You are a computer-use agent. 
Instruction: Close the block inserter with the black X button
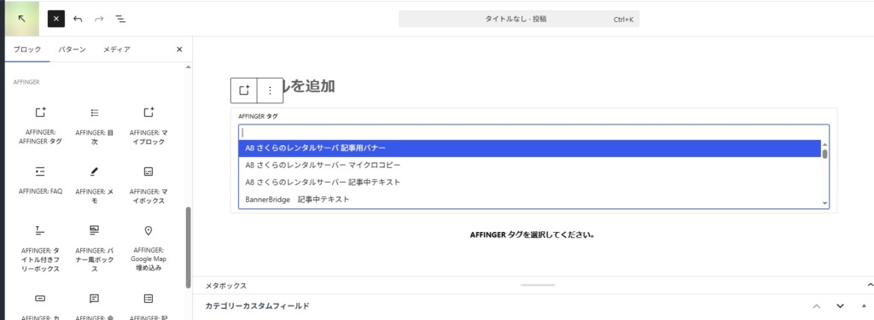pos(56,19)
